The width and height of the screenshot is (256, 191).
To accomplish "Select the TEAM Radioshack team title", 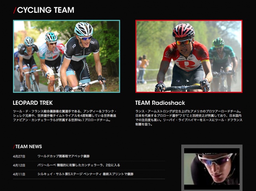I will pos(160,103).
